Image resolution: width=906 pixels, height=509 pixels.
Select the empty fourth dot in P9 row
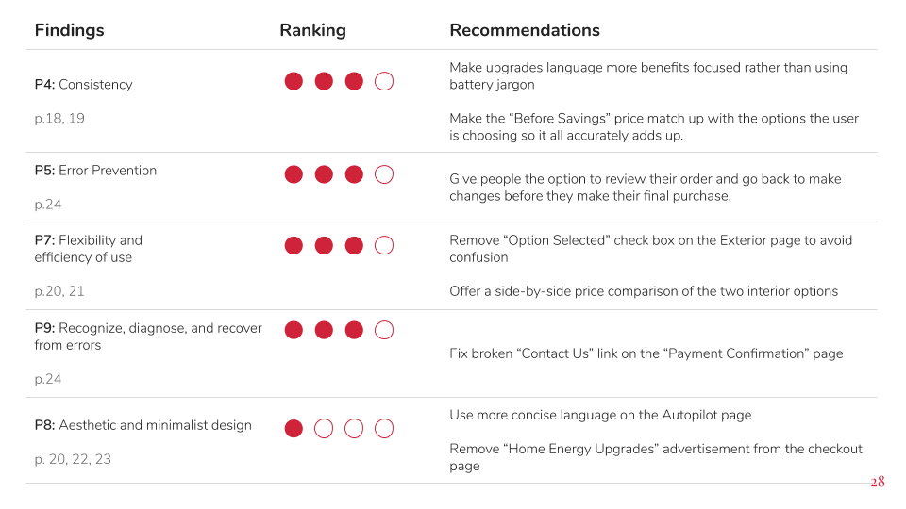coord(384,330)
